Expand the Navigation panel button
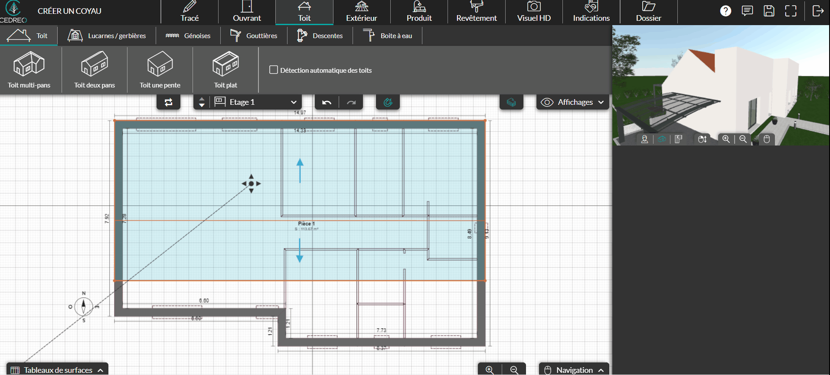This screenshot has height=375, width=830. (x=574, y=370)
